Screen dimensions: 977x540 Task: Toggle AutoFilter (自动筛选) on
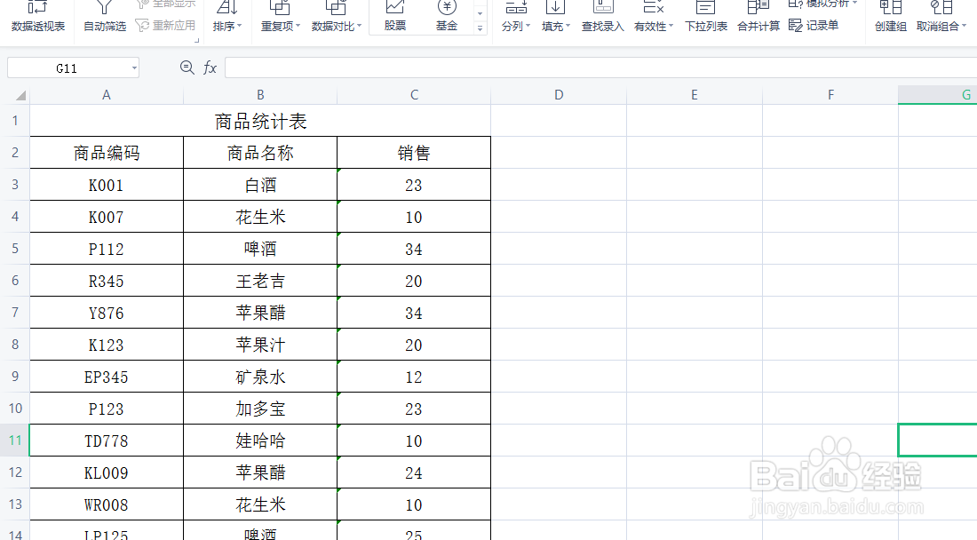[x=104, y=18]
